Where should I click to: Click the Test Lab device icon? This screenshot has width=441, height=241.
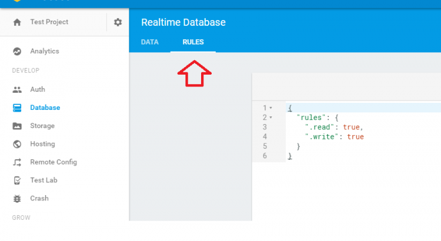17,180
